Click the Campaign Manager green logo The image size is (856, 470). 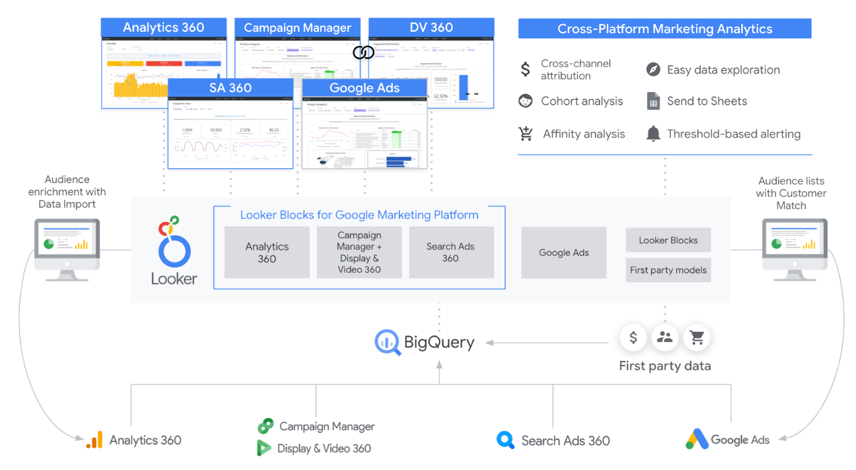point(265,427)
